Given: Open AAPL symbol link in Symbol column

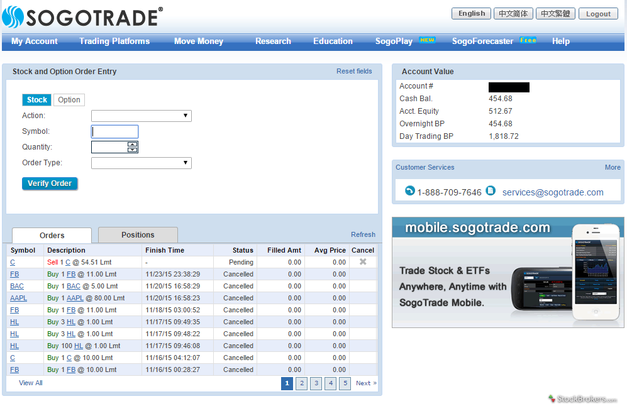Looking at the screenshot, I should pos(19,298).
